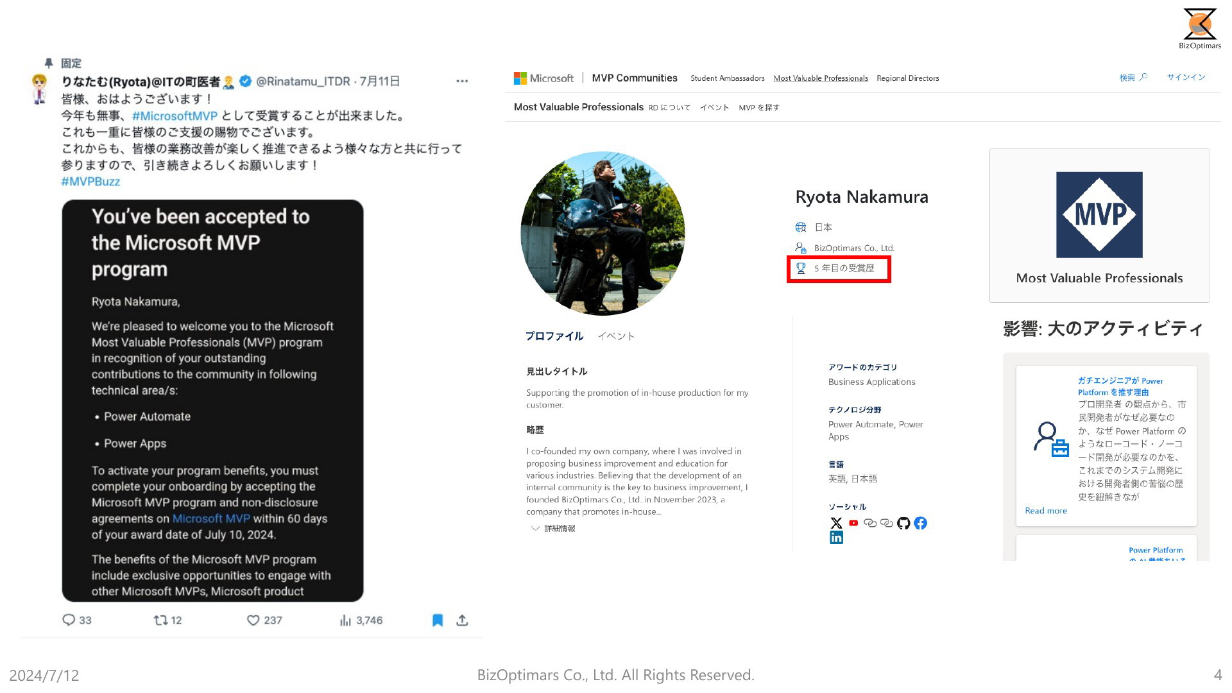The image size is (1232, 693).
Task: Click the globe icon next to 日本
Action: [801, 227]
